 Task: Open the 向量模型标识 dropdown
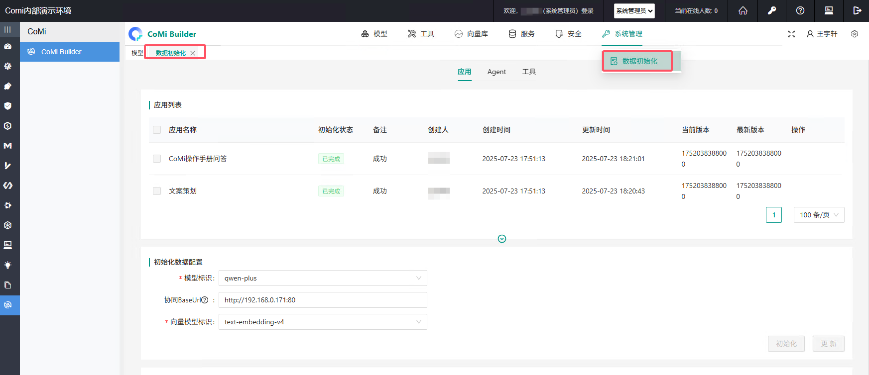click(322, 322)
